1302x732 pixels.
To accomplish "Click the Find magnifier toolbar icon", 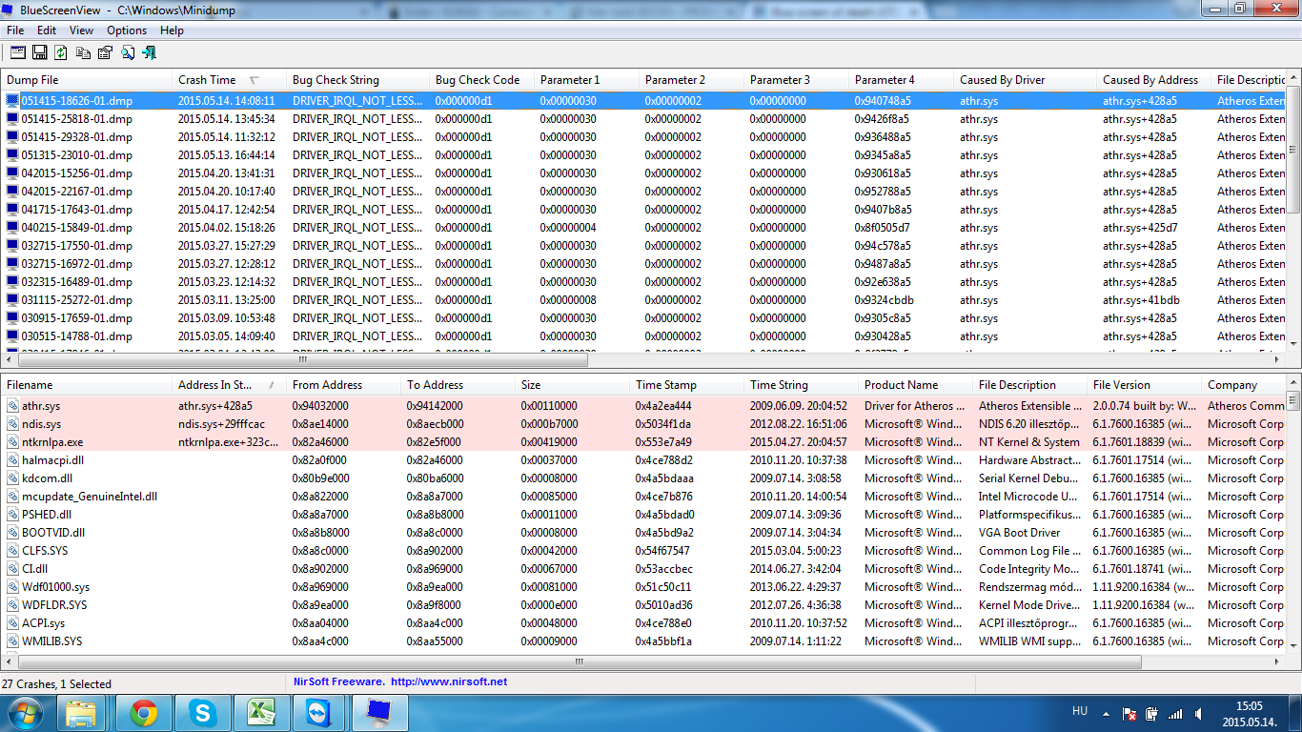I will tap(127, 53).
